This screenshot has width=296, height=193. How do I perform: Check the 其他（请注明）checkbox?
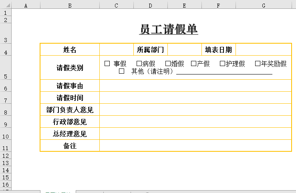pyautogui.click(x=122, y=72)
